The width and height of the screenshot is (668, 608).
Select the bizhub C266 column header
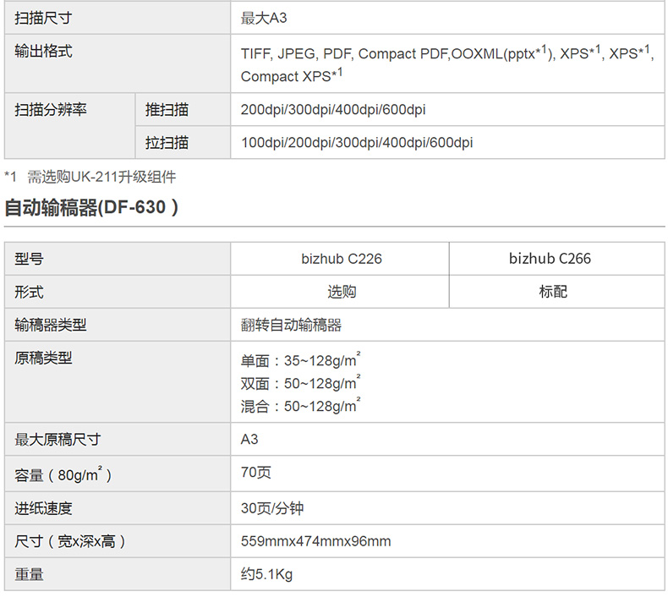tap(550, 259)
